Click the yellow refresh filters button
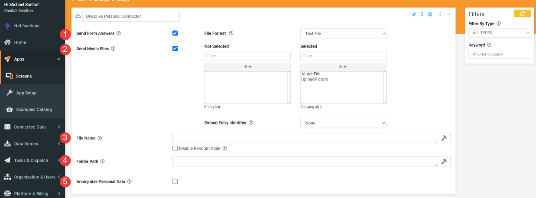This screenshot has width=536, height=198. [522, 13]
